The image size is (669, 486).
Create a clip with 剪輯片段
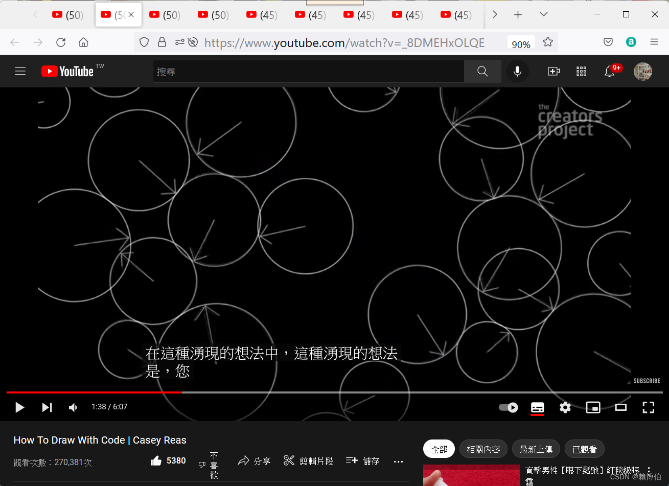point(308,461)
